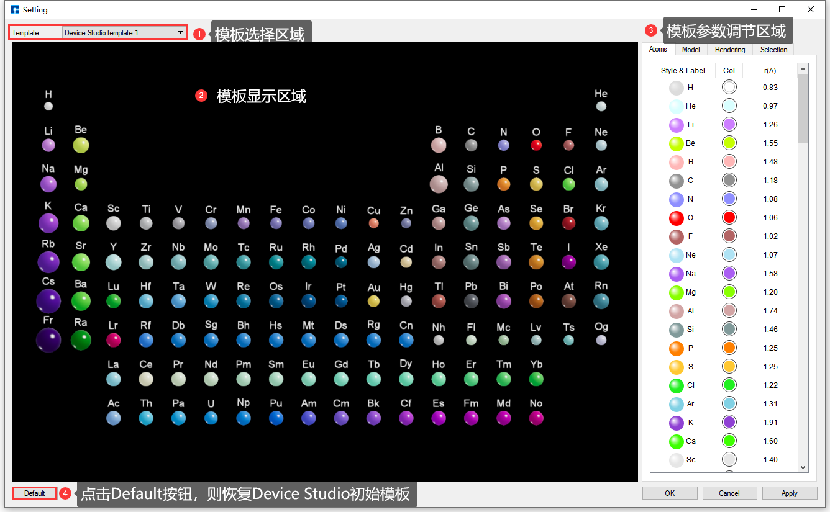Click the Oxygen (O) element sphere
The image size is (830, 512).
pos(536,145)
